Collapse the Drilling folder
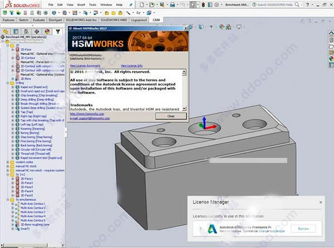Screen dimensions: 334x248 pyautogui.click(x=8, y=83)
